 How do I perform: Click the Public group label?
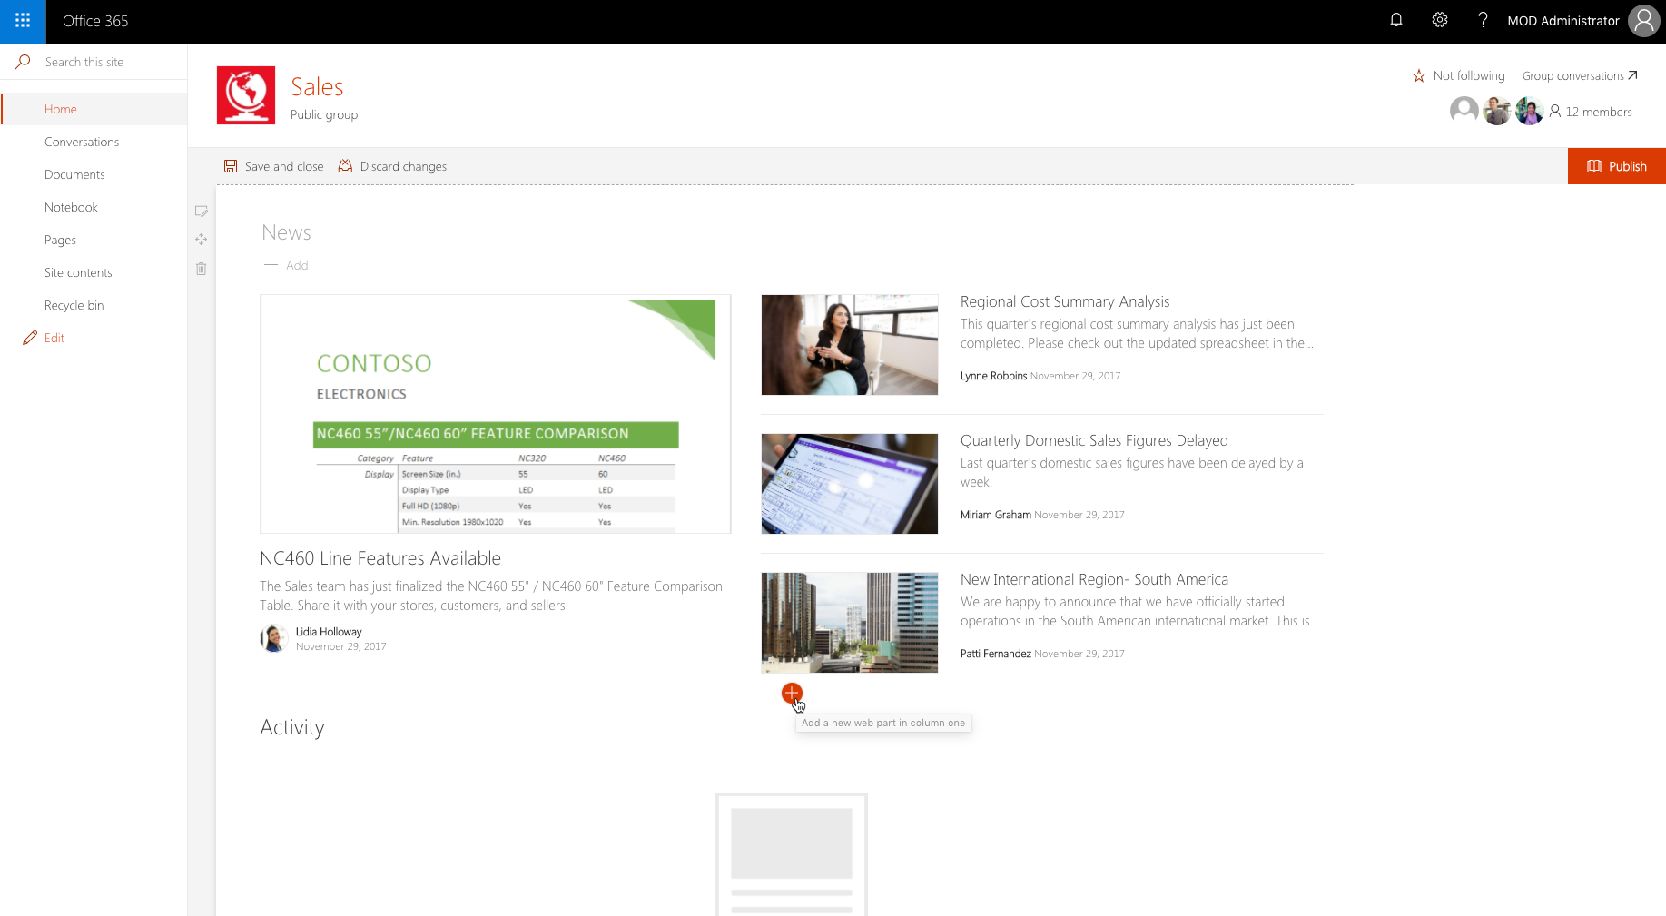[x=324, y=114]
